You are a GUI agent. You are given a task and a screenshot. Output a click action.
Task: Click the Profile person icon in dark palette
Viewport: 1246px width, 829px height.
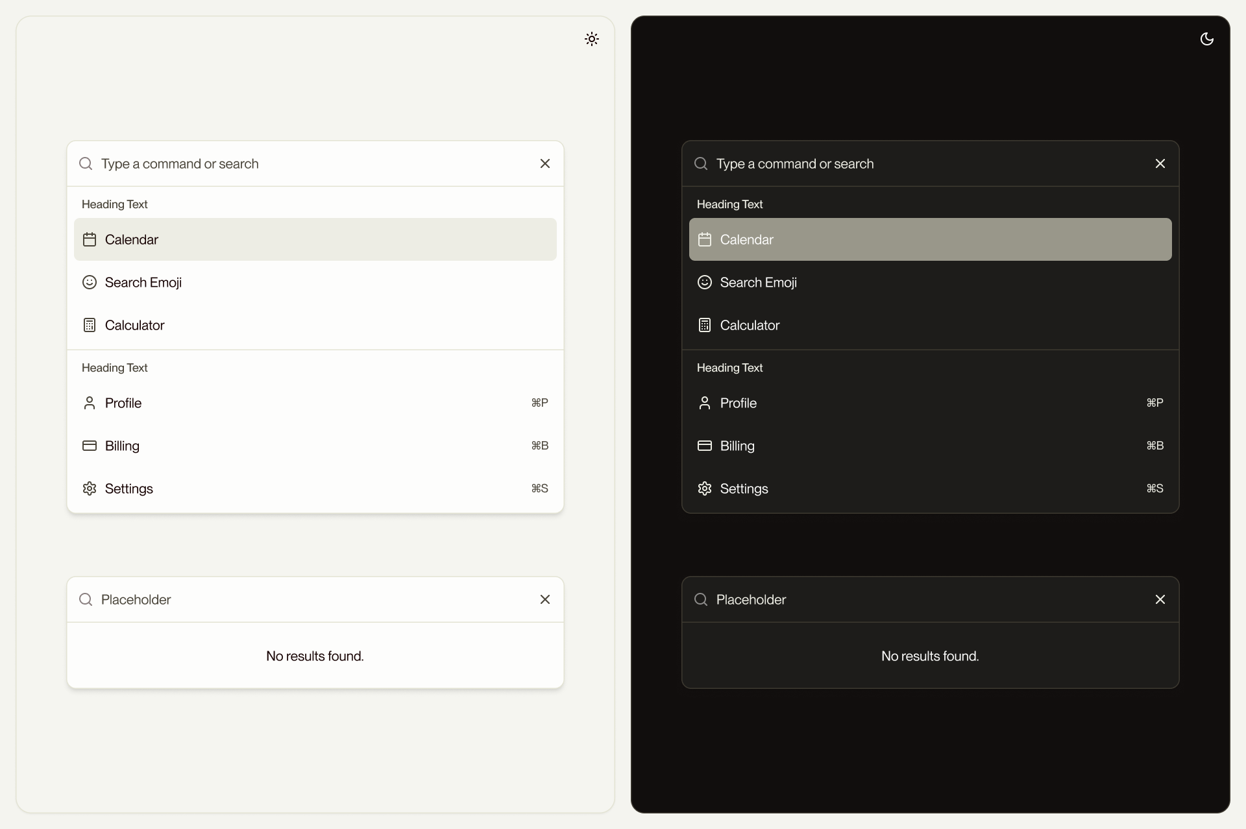pyautogui.click(x=705, y=403)
